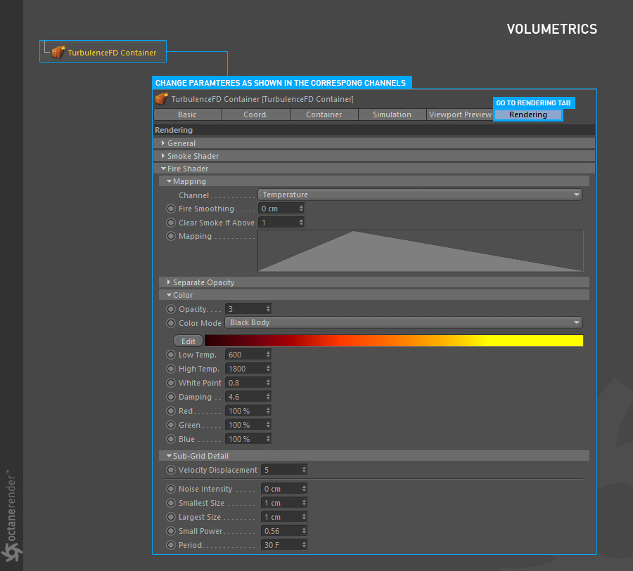Screen dimensions: 633x571
Task: Click the TurbulenceFD icon in attribute header
Action: pos(162,99)
